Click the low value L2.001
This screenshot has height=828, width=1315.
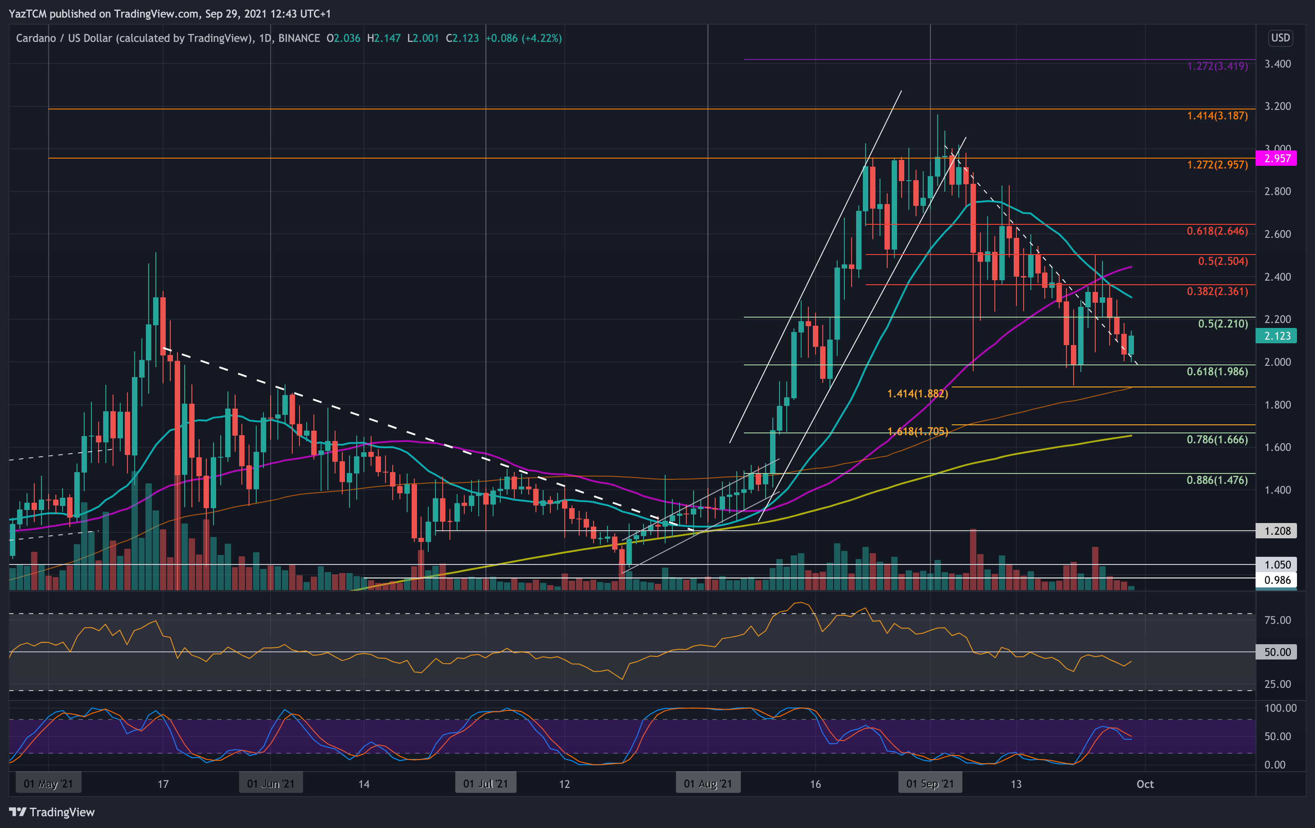coord(423,38)
